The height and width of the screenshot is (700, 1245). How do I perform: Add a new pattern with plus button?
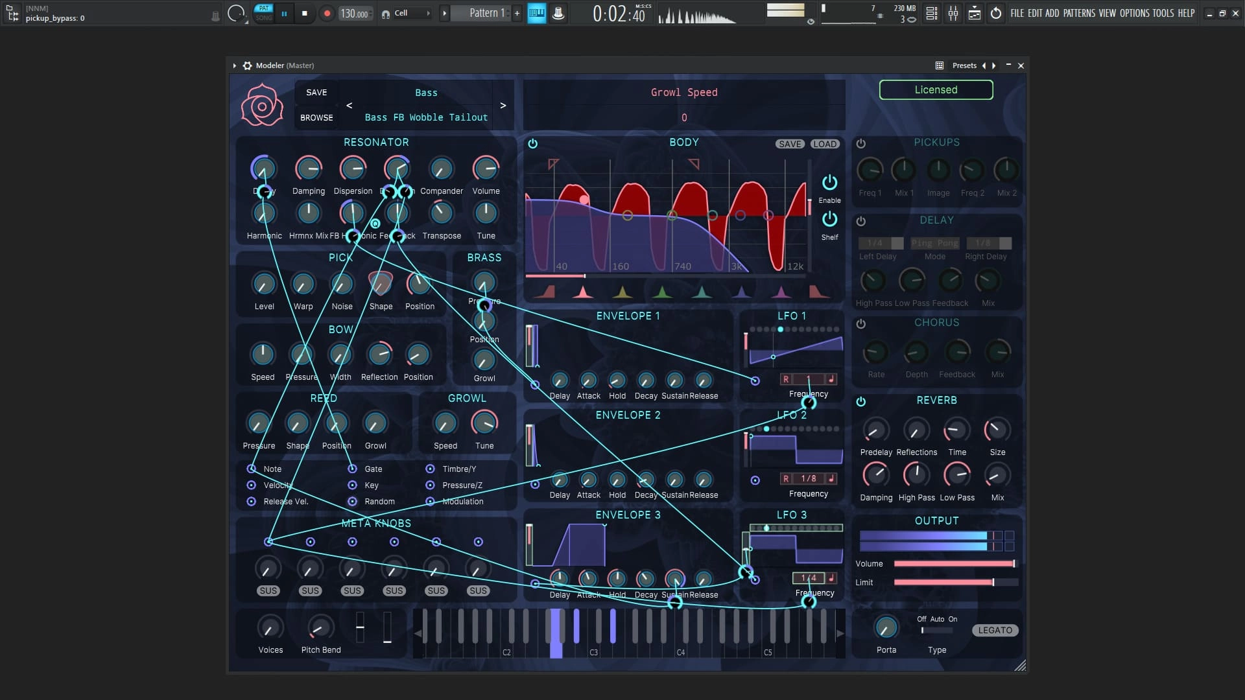point(517,13)
